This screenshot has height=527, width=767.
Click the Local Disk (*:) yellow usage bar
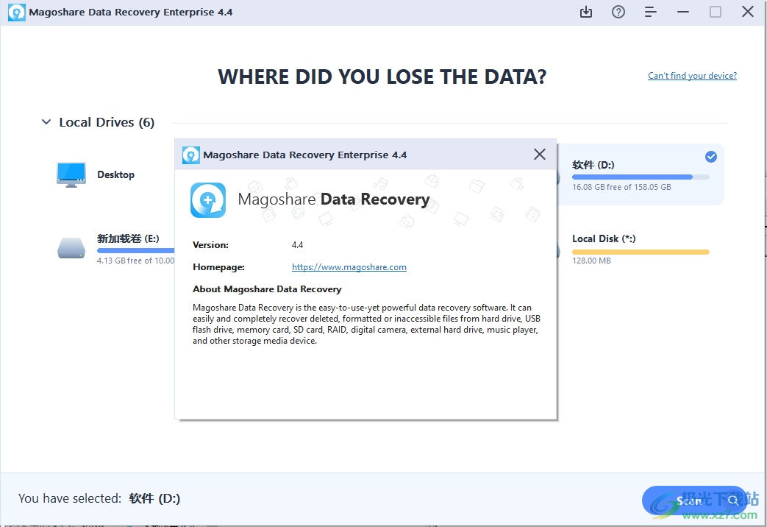(x=641, y=252)
